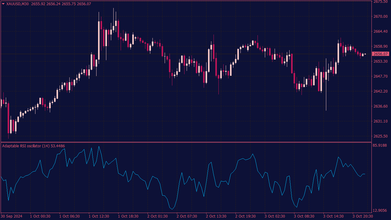Select the 2647.70 price scale value

(380, 76)
